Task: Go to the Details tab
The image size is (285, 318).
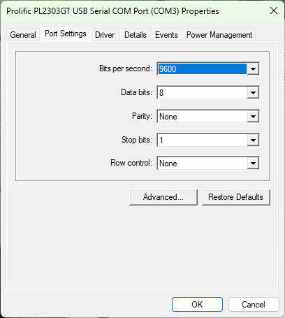Action: click(x=136, y=35)
